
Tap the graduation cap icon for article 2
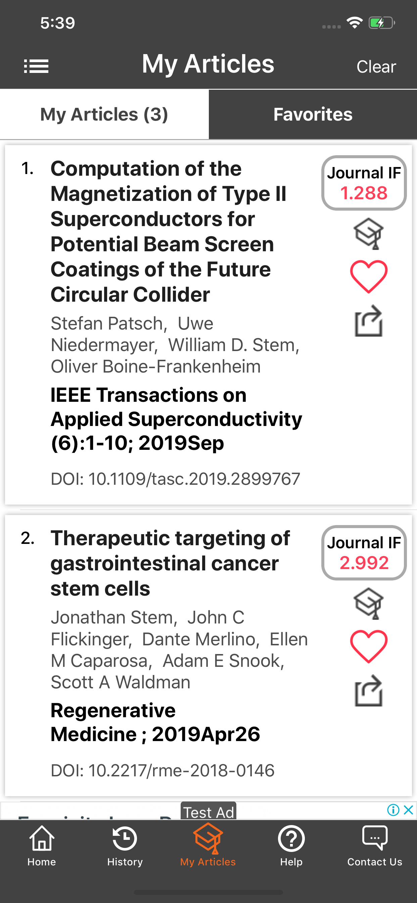[368, 604]
